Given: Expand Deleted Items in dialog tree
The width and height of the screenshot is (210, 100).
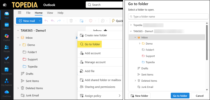Looking at the screenshot, I should pyautogui.click(x=135, y=81).
